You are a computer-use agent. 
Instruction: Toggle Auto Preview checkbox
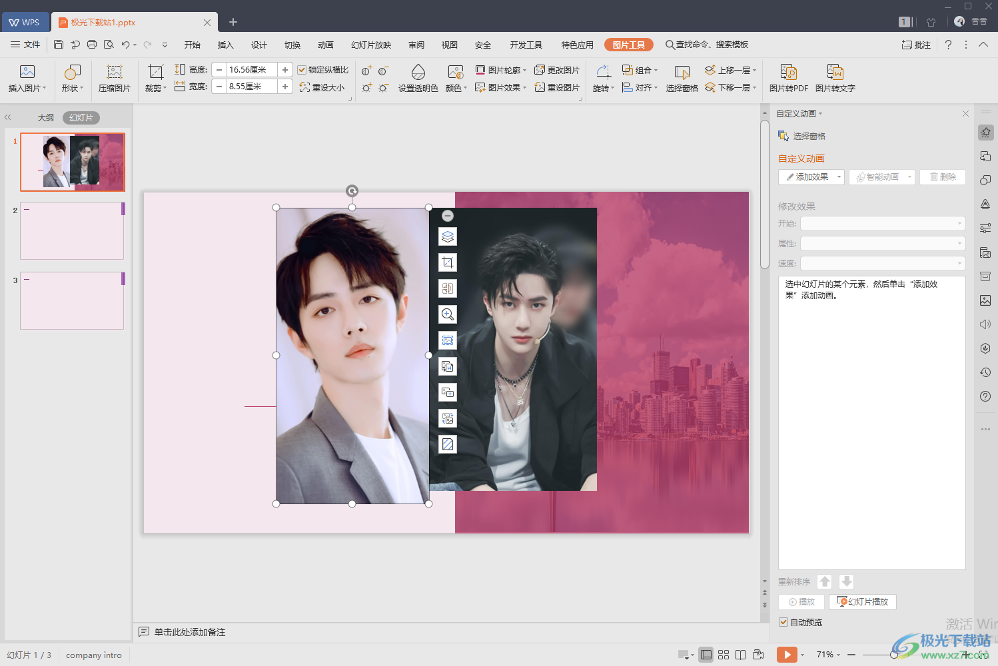pos(783,622)
